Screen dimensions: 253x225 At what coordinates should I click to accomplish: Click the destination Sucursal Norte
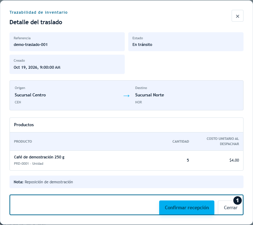pyautogui.click(x=150, y=95)
